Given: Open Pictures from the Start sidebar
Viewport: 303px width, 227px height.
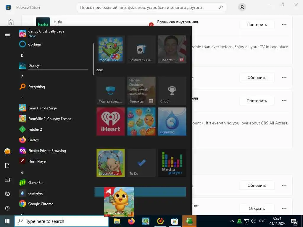Looking at the screenshot, I should tap(7, 180).
